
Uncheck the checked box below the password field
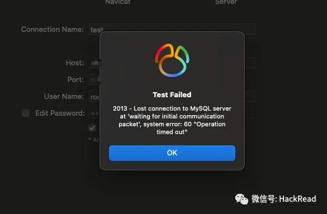pos(92,128)
